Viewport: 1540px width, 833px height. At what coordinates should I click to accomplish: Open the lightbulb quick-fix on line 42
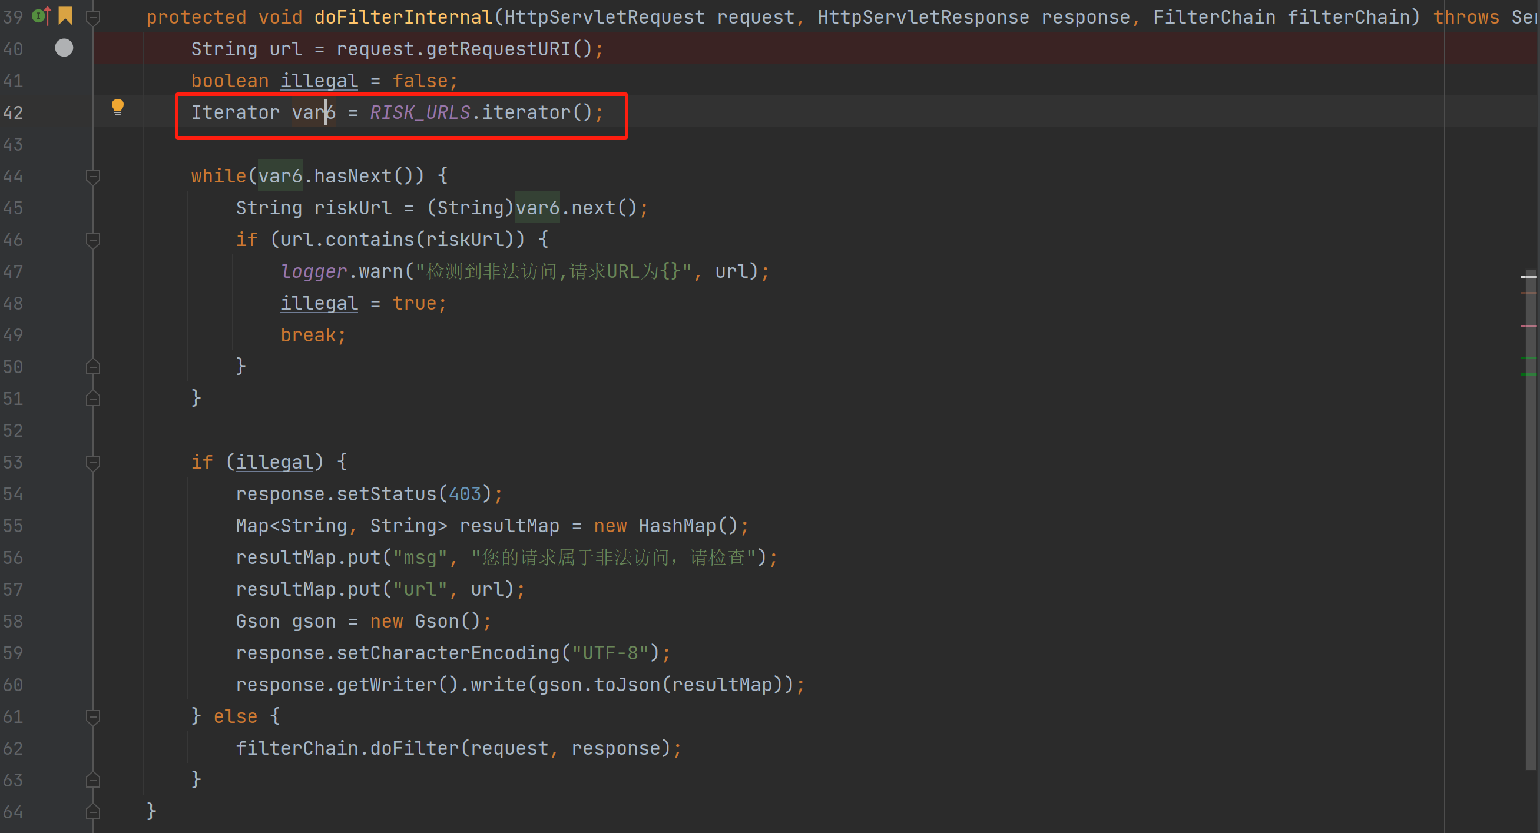coord(118,108)
